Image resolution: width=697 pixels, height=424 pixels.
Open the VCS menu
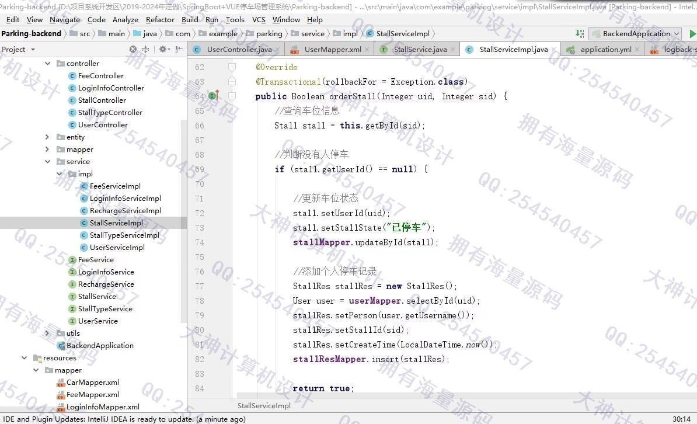click(x=258, y=20)
